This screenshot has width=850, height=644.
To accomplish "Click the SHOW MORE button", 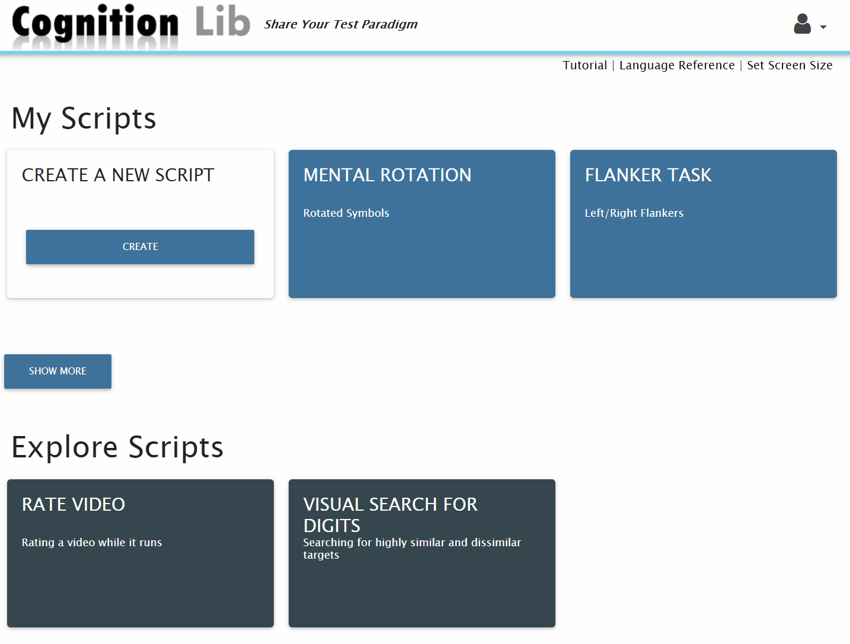I will pos(57,371).
